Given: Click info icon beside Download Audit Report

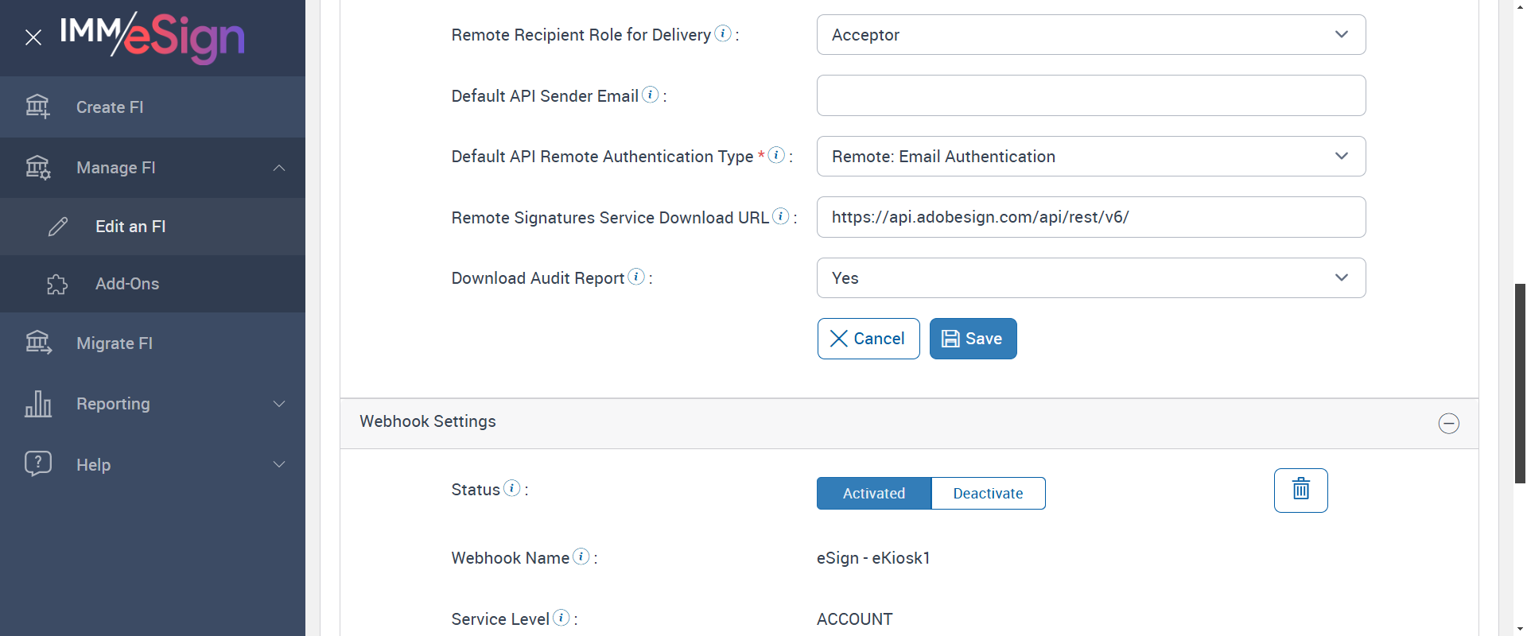Looking at the screenshot, I should click(x=635, y=277).
